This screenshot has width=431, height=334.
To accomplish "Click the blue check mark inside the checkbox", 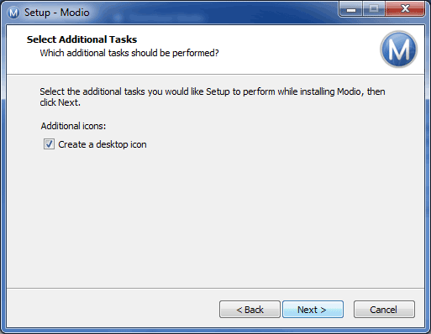I will click(49, 144).
